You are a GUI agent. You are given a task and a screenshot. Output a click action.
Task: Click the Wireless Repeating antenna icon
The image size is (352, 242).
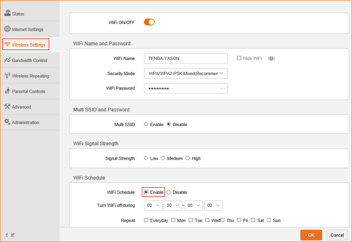pyautogui.click(x=7, y=76)
